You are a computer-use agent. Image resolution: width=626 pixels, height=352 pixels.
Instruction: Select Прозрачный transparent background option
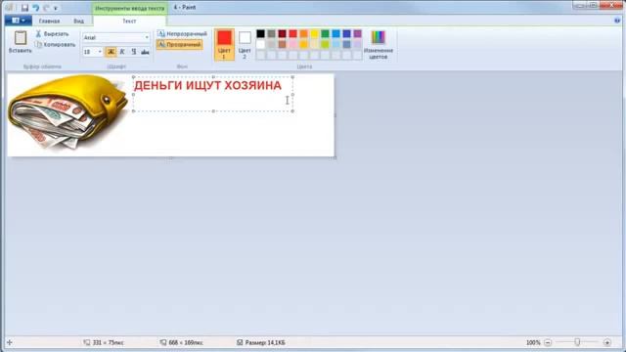179,45
